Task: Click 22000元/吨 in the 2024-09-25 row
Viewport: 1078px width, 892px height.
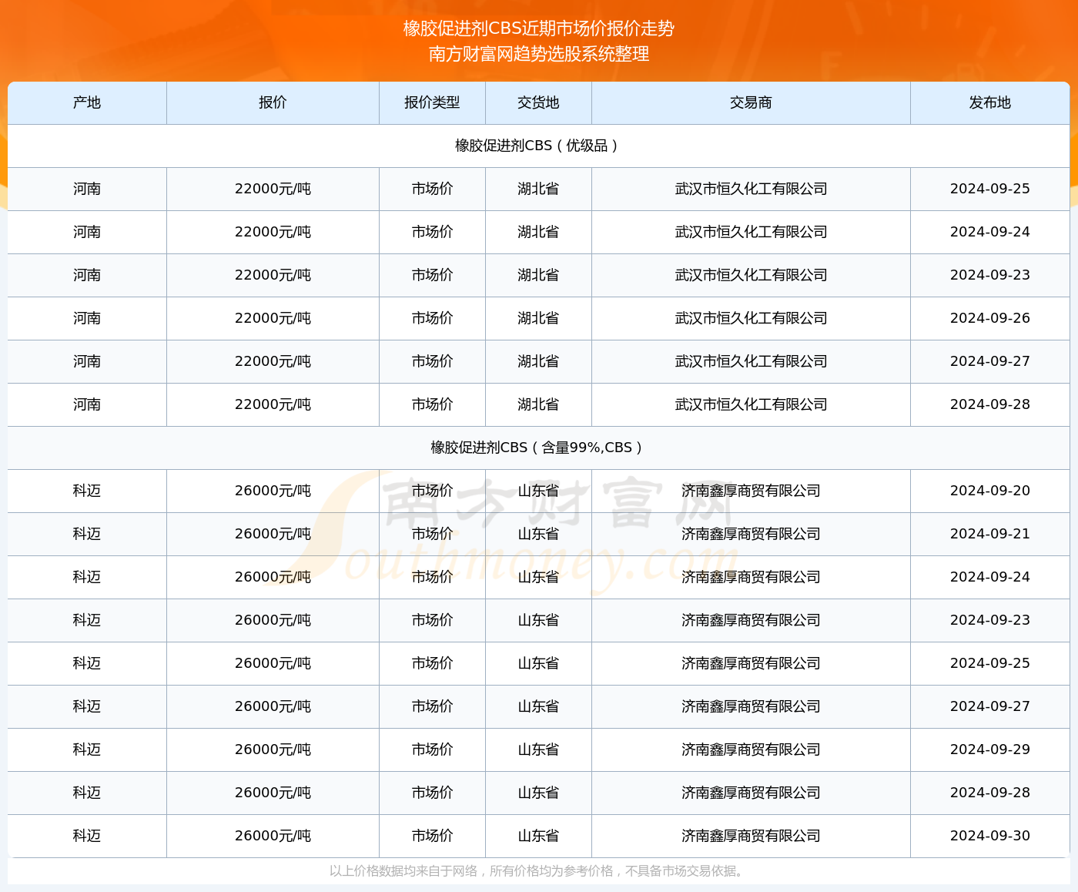Action: click(273, 189)
